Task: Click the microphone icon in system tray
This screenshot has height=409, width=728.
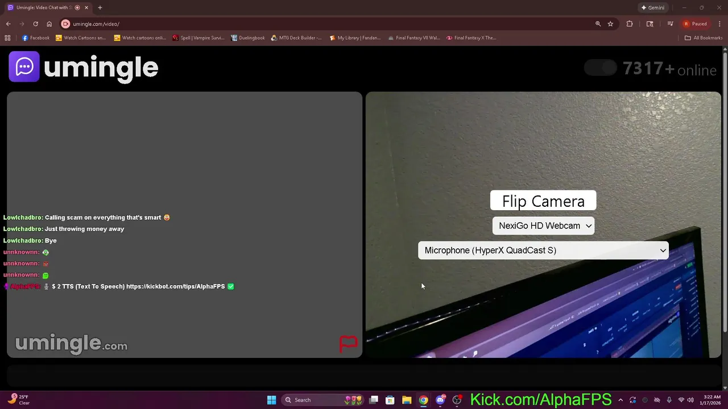Action: (669, 400)
